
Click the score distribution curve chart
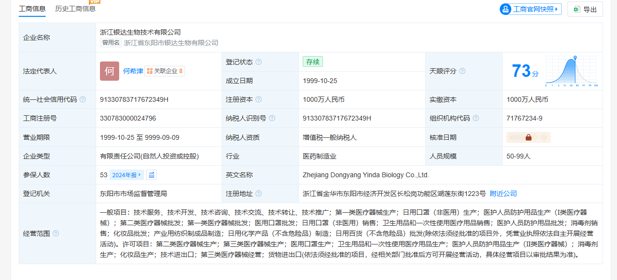click(x=572, y=71)
